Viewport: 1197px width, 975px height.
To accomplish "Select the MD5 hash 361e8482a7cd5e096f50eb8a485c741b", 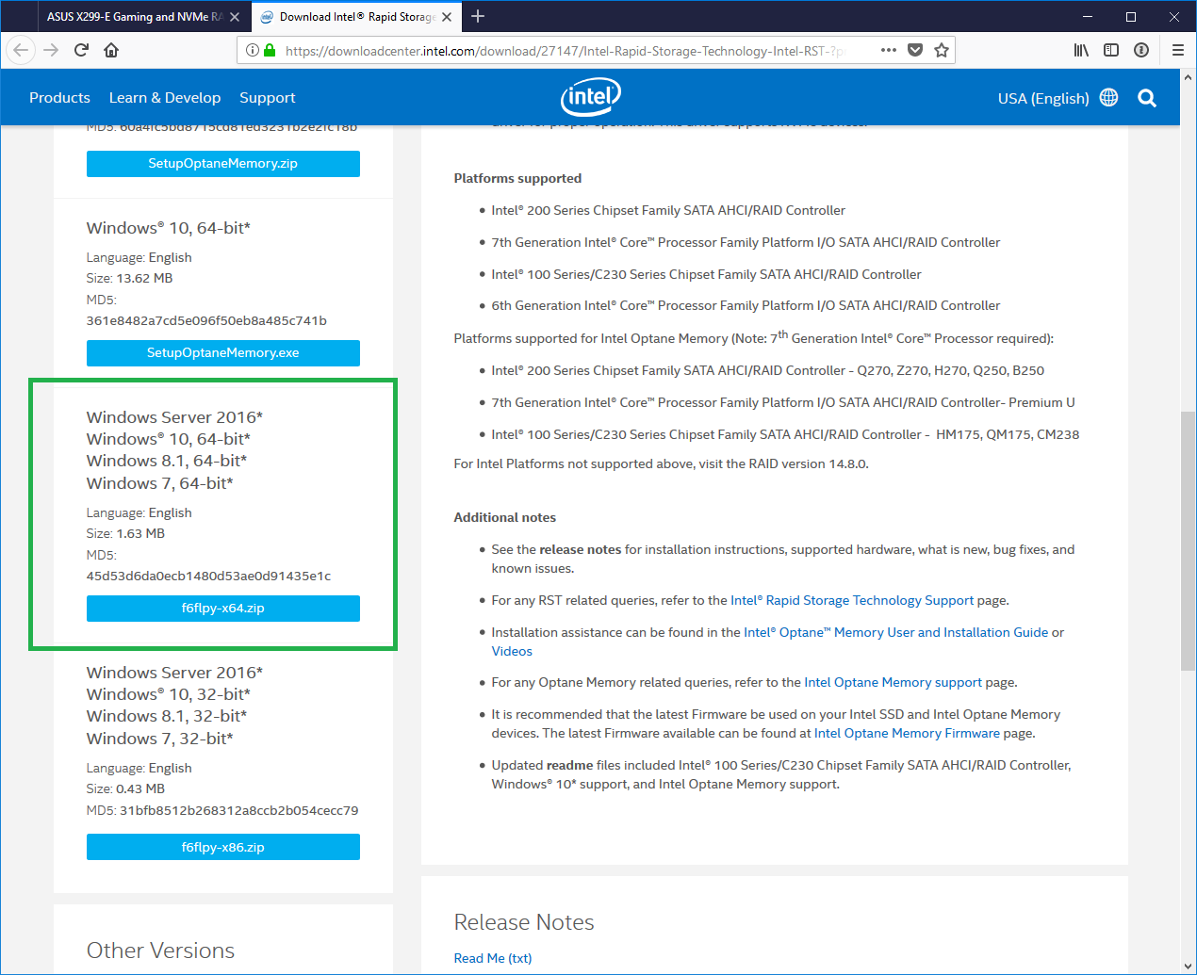I will (206, 320).
